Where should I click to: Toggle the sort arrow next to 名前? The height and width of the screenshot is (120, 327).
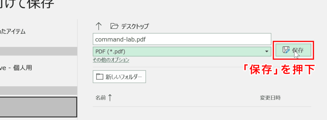[x=110, y=97]
